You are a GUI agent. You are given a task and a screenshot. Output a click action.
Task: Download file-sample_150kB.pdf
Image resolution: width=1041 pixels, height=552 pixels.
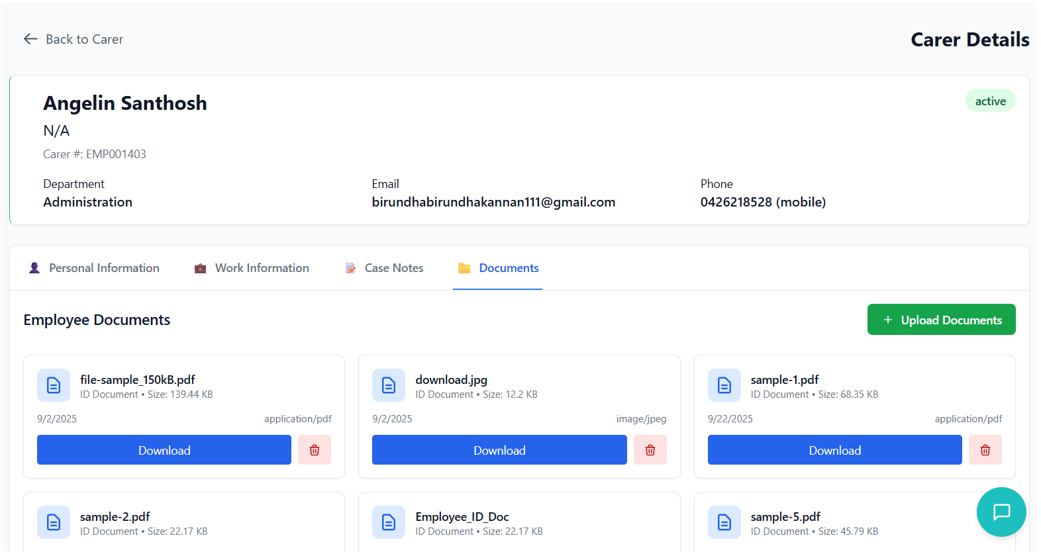(164, 450)
